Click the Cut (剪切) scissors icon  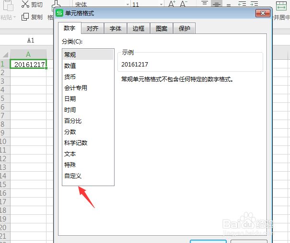(x=25, y=4)
